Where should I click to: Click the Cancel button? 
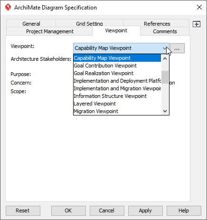(107, 210)
